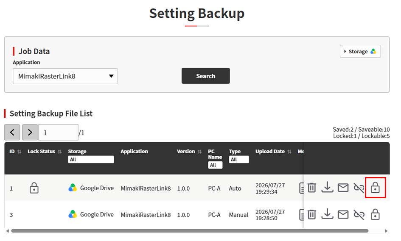
Task: Open the memo document icon in row ID 3
Action: click(x=301, y=214)
